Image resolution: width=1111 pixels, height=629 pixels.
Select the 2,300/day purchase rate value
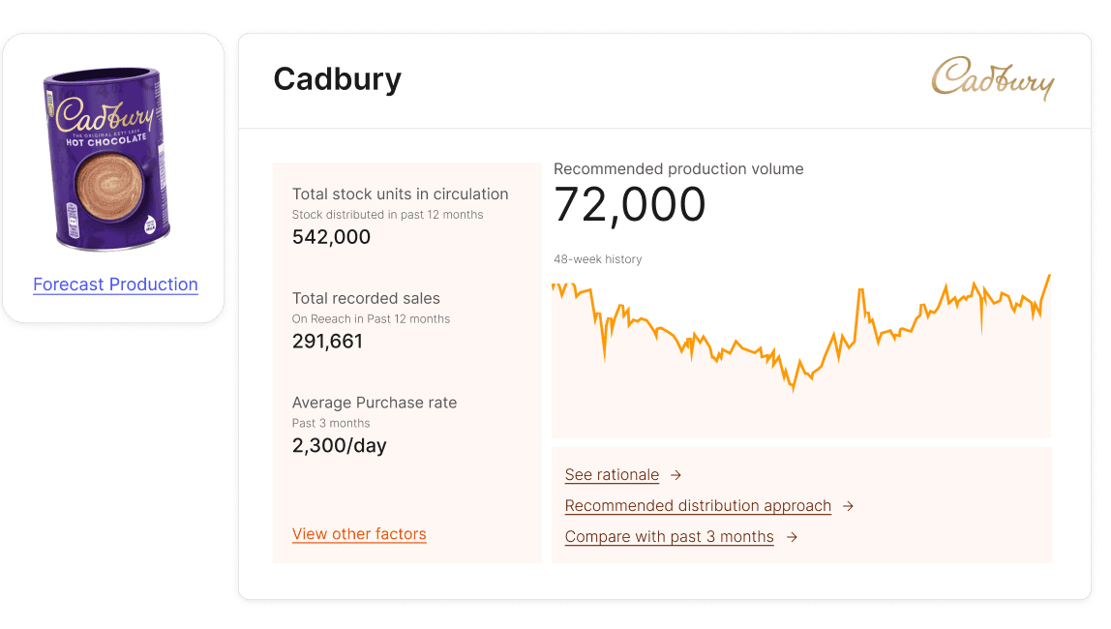point(340,446)
